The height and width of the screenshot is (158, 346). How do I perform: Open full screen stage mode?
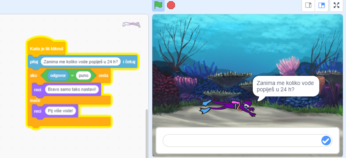click(x=336, y=5)
